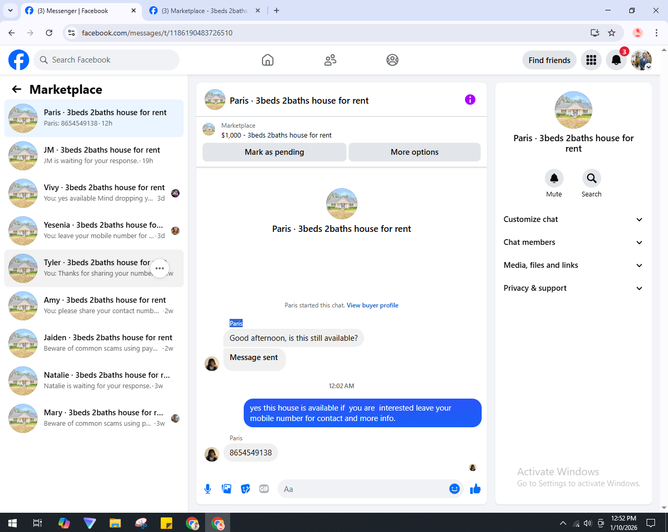Install app icon in address bar
This screenshot has width=668, height=532.
click(595, 33)
